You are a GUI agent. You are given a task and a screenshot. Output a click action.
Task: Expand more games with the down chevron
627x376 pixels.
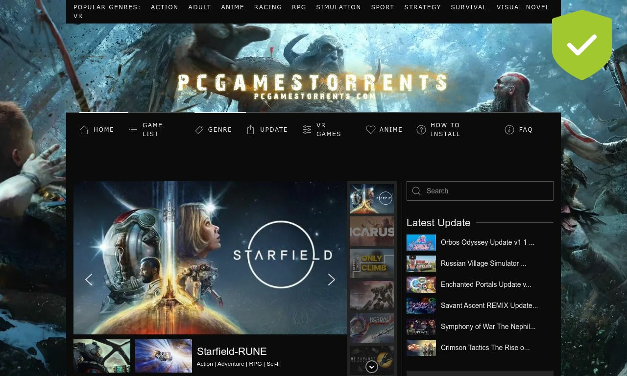coord(372,367)
